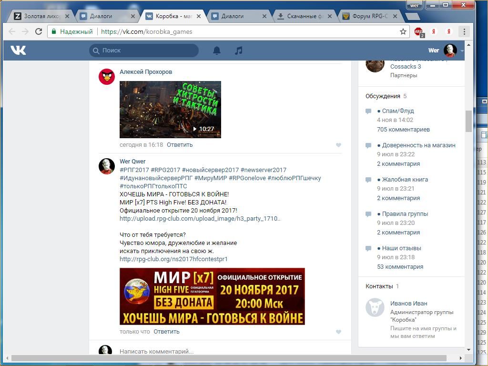Click the new tab button
Image resolution: width=488 pixels, height=366 pixels.
click(413, 16)
